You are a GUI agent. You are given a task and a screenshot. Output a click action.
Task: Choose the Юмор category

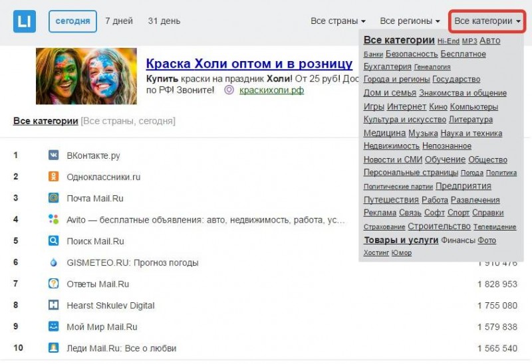tap(402, 253)
